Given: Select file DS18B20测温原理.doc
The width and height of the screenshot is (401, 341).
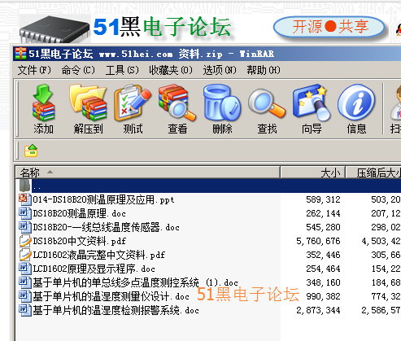Looking at the screenshot, I should tap(79, 213).
